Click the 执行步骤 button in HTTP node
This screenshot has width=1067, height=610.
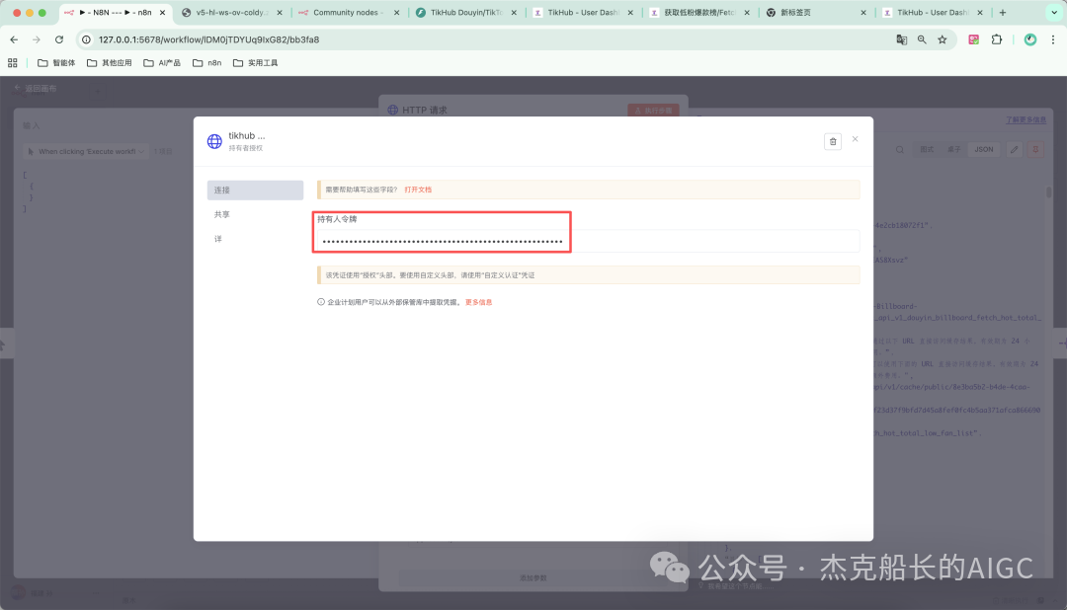pyautogui.click(x=653, y=111)
